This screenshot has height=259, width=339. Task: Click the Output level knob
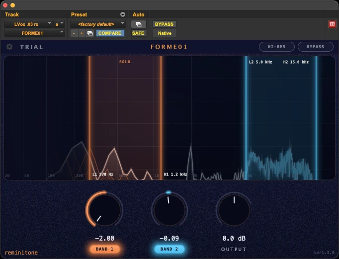(x=234, y=210)
